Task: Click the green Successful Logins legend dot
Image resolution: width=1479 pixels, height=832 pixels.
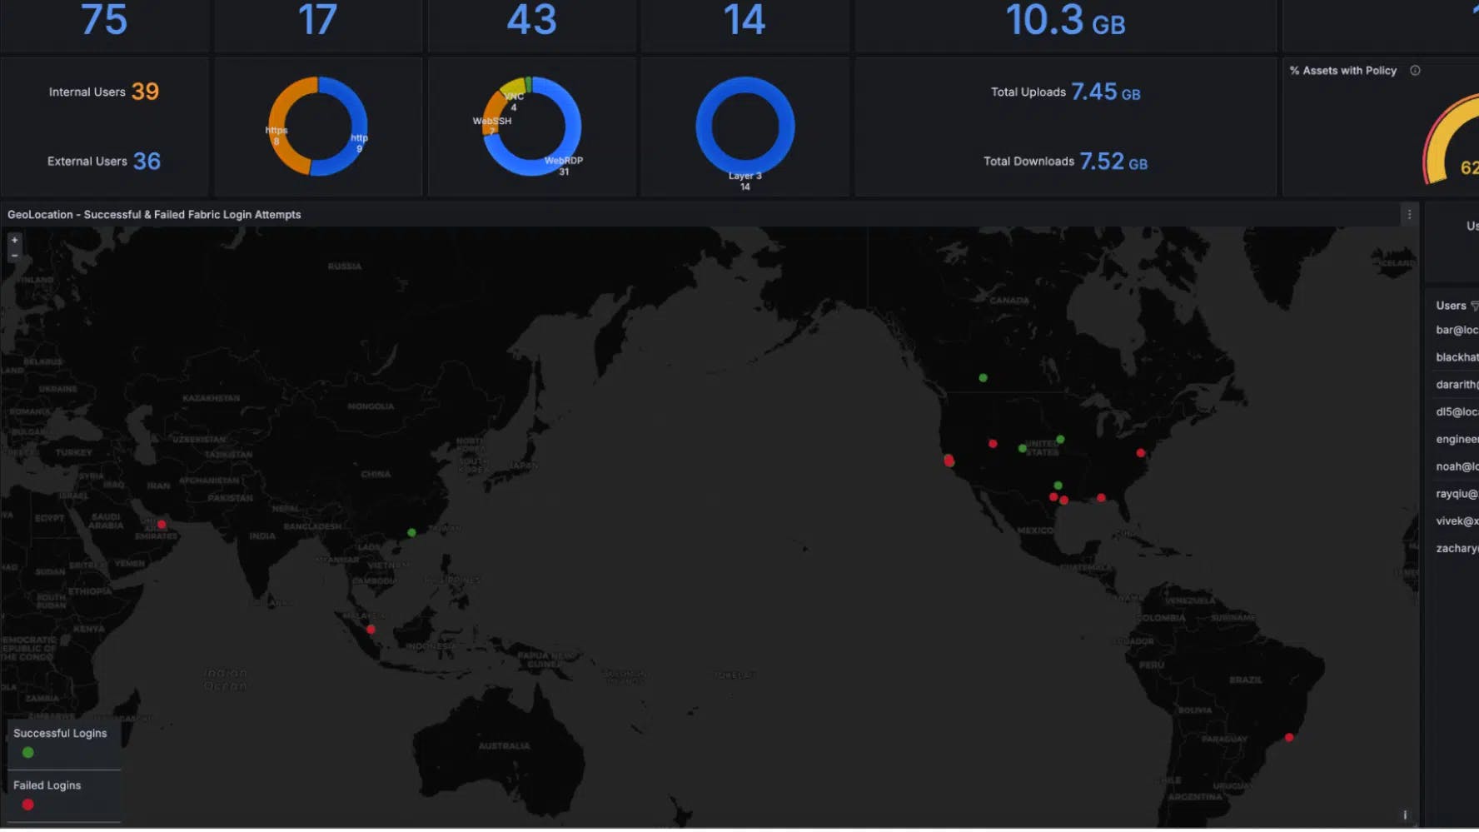Action: point(28,753)
